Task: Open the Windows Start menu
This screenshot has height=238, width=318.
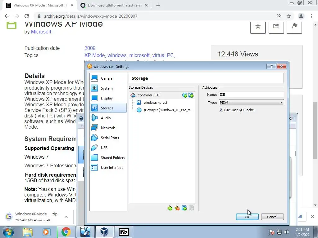Action: (x=8, y=232)
